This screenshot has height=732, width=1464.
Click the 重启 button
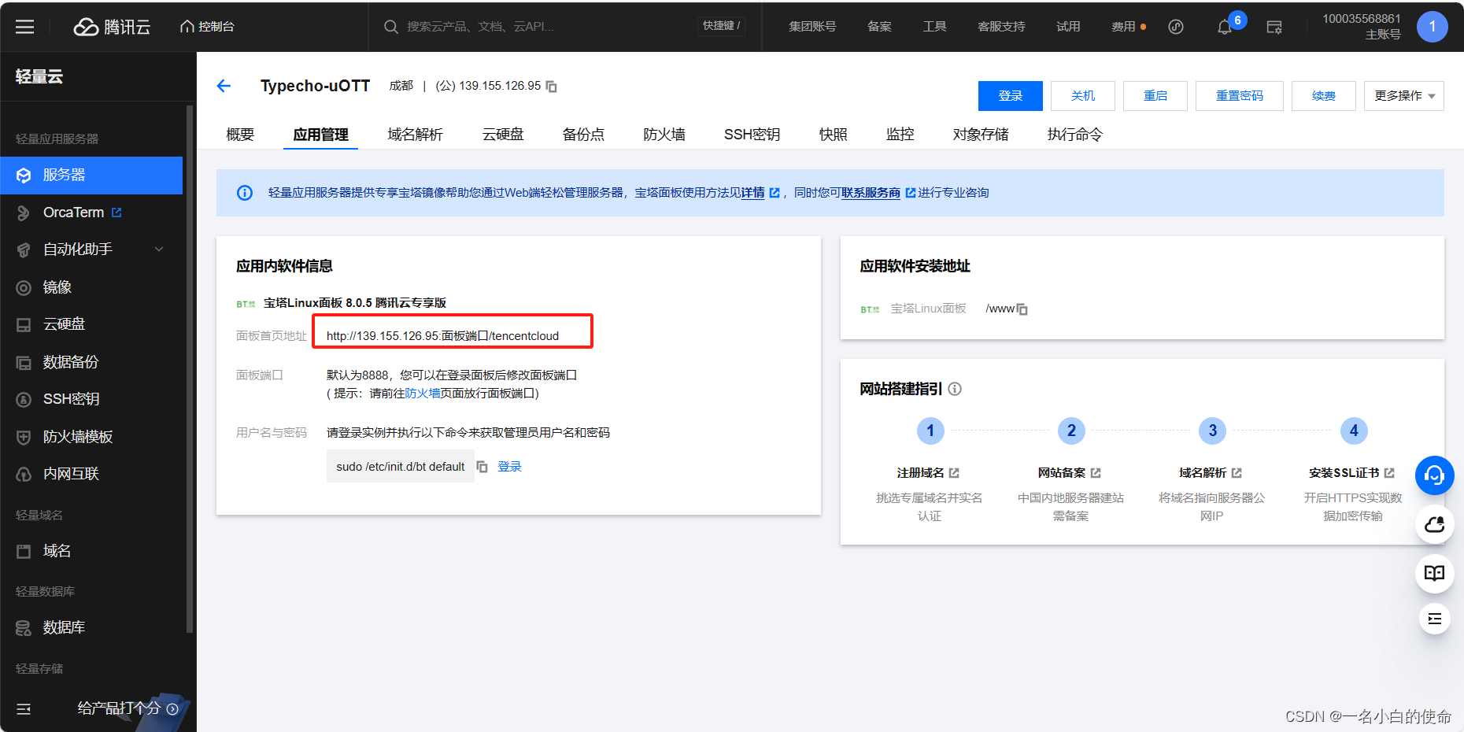tap(1155, 96)
